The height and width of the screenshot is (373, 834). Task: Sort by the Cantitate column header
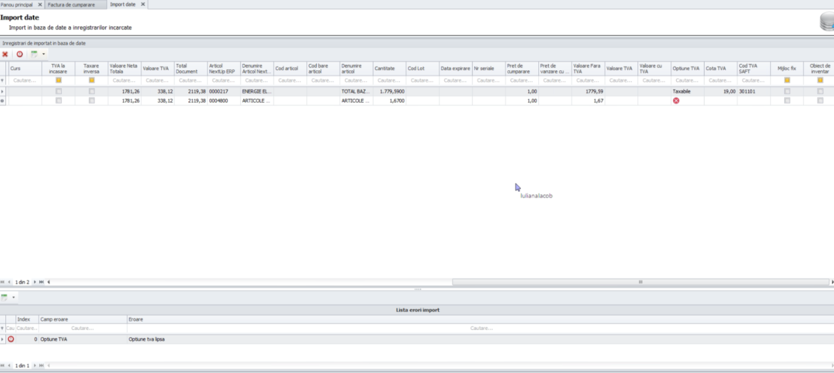tap(385, 69)
